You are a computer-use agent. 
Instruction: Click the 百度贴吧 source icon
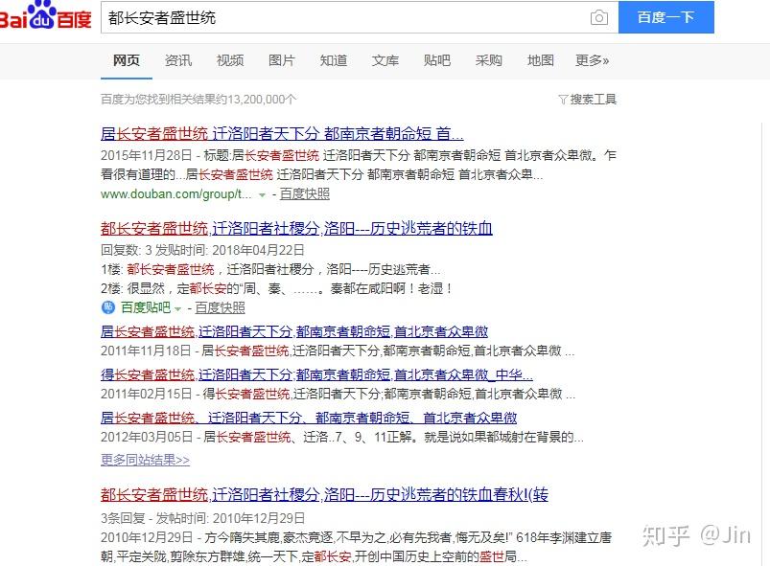point(107,307)
